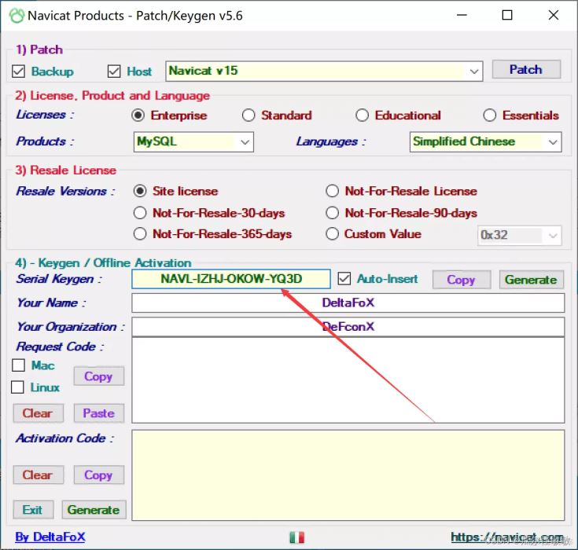Choose the Educational license option
This screenshot has height=550, width=578.
pos(362,115)
